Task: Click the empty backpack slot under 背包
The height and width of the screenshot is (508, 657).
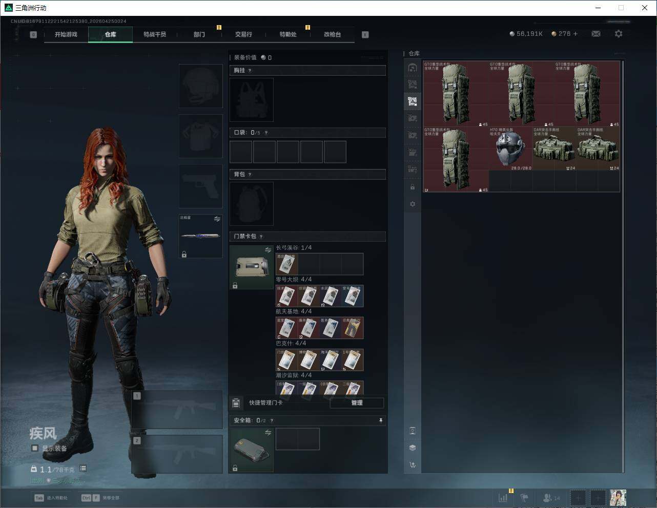Action: coord(252,204)
